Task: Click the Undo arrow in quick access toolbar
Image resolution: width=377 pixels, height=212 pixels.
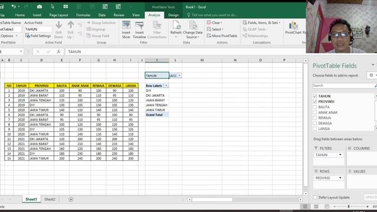Action: point(14,6)
